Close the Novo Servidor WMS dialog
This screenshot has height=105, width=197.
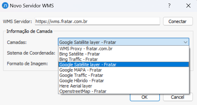coord(188,6)
